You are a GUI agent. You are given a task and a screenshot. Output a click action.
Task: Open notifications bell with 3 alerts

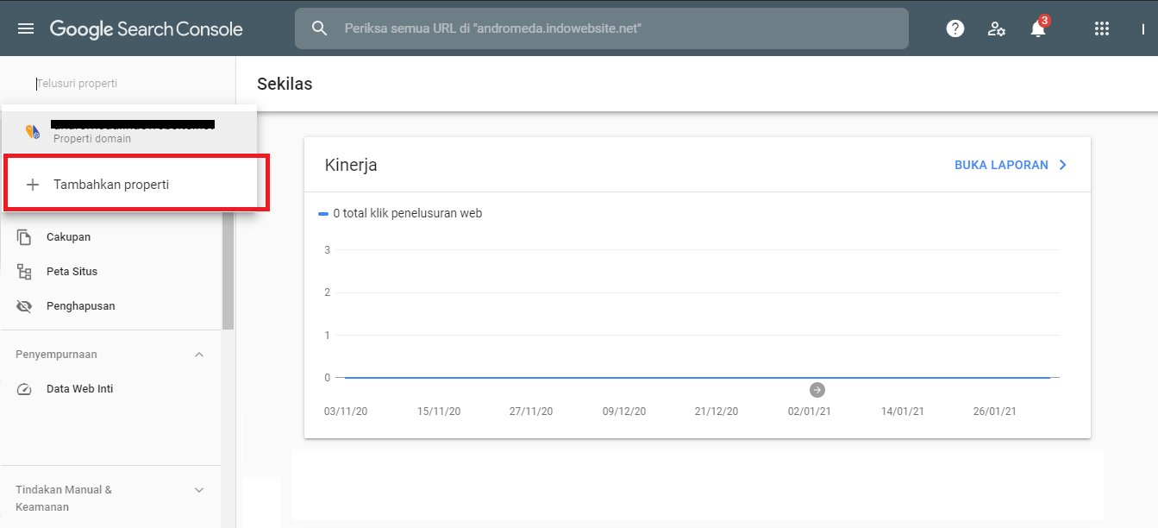[1037, 28]
